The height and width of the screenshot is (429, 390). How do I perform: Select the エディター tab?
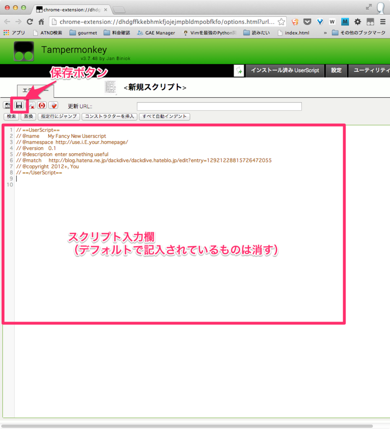[x=35, y=90]
